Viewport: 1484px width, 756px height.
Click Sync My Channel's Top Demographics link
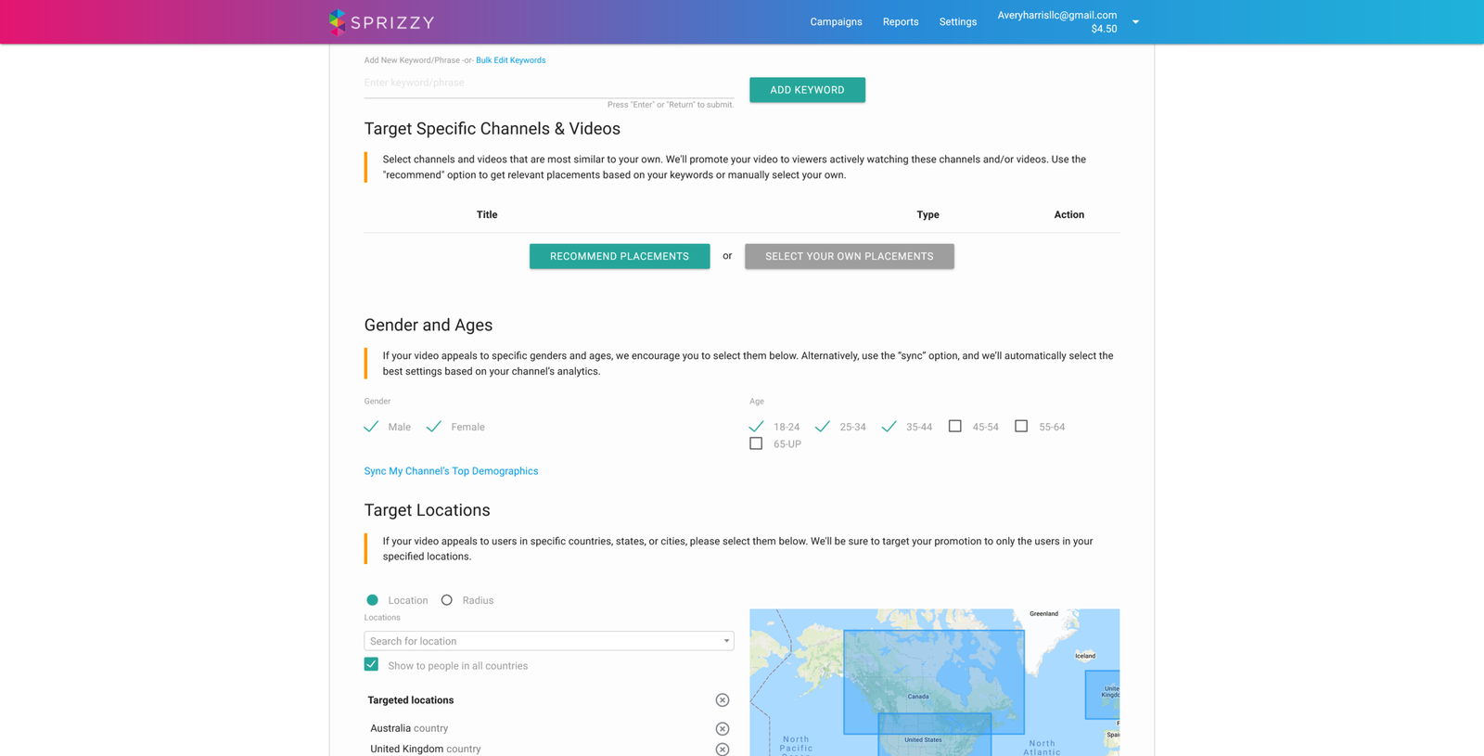click(x=451, y=471)
